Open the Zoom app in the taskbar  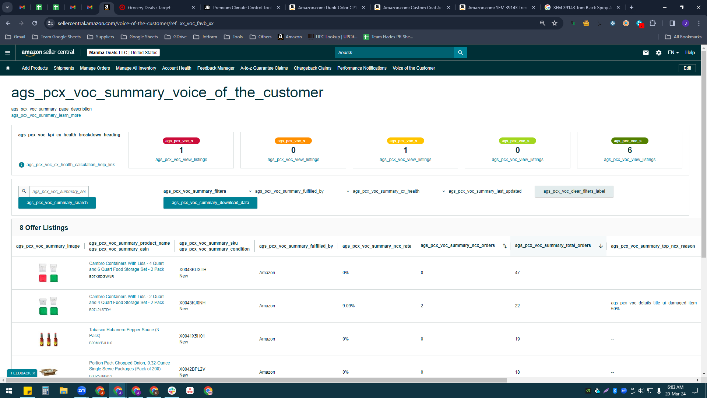point(82,391)
